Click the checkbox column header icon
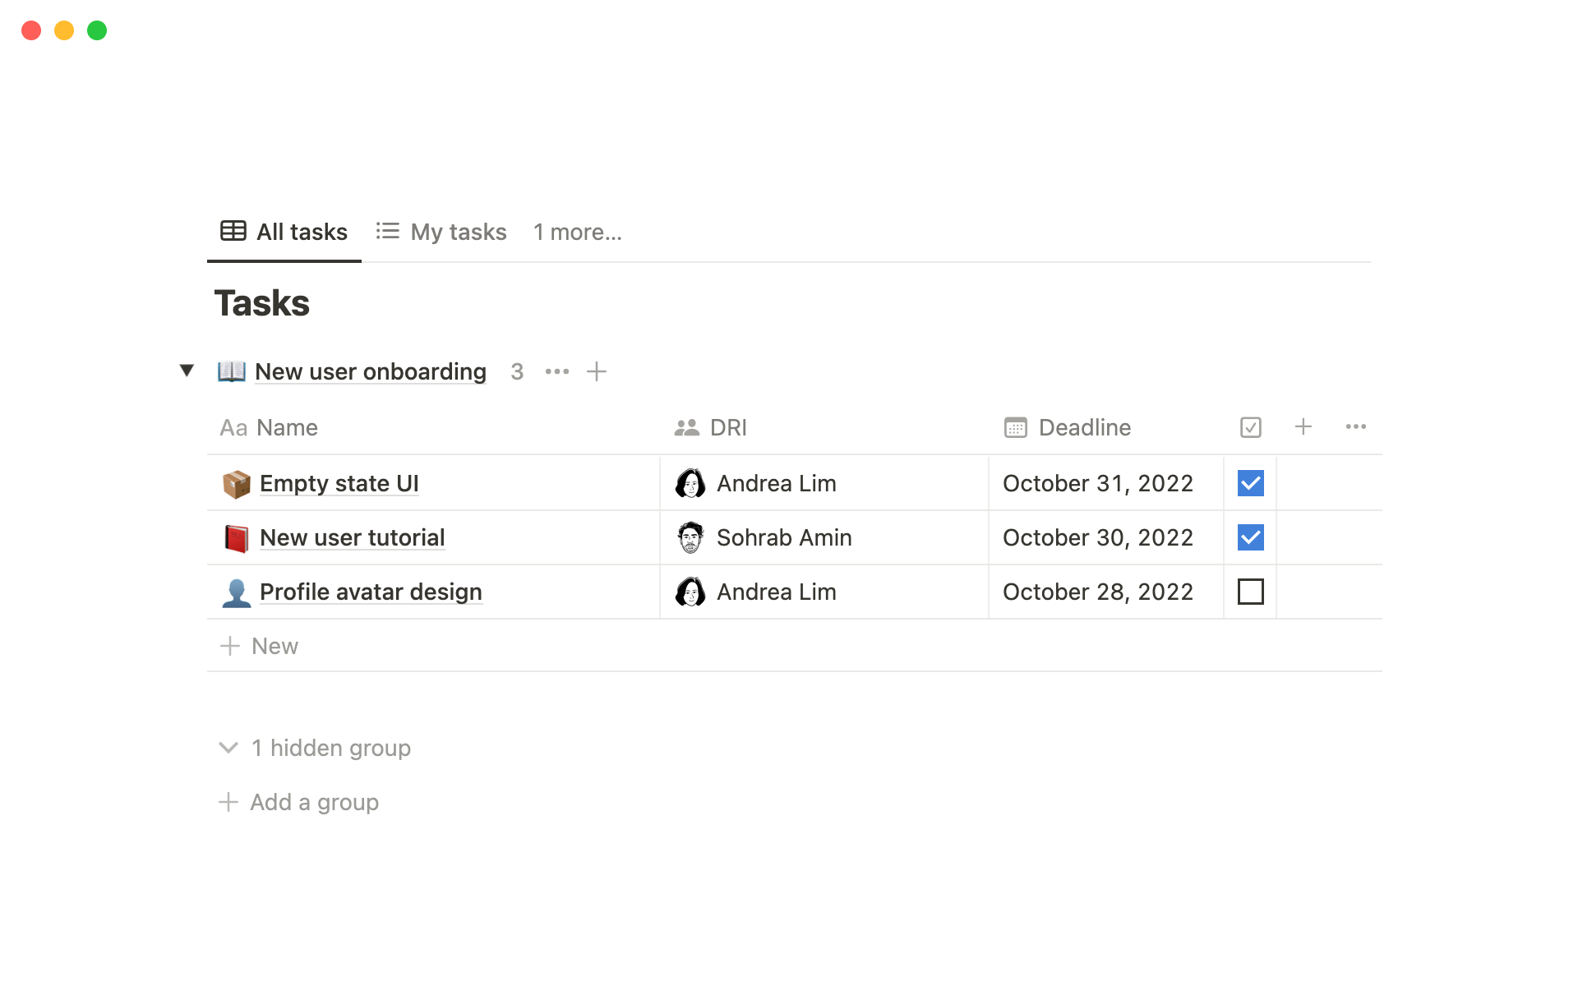1578x986 pixels. tap(1251, 427)
